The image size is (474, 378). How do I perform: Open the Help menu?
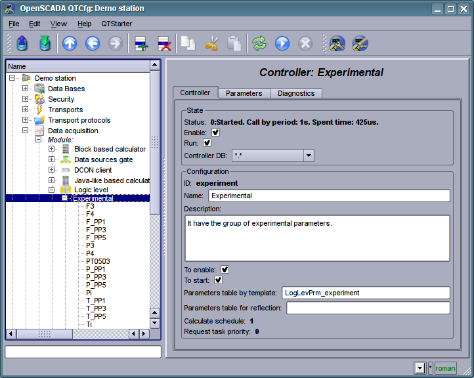(84, 24)
